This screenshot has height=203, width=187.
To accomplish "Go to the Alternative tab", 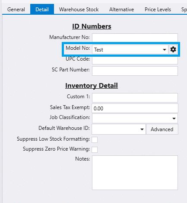I will tap(121, 10).
